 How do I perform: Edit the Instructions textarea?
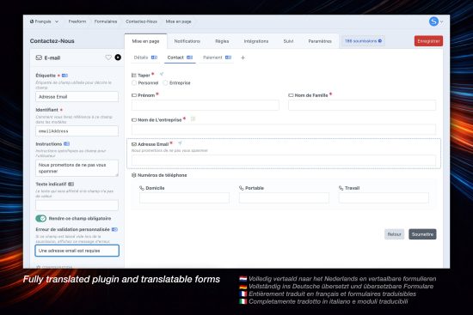77,168
